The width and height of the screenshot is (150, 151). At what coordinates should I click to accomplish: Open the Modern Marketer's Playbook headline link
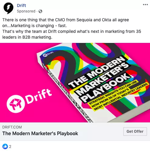(40, 133)
